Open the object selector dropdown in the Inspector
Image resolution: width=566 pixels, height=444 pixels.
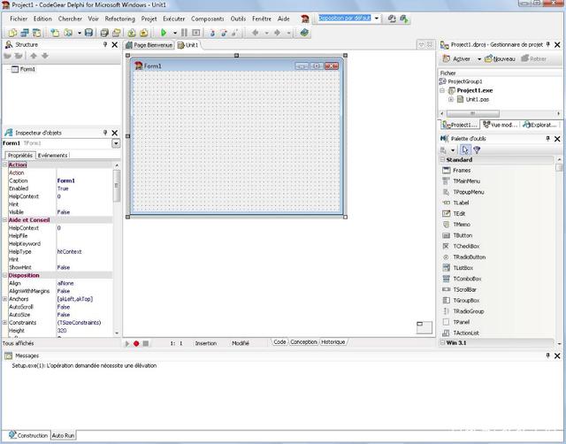tap(116, 143)
